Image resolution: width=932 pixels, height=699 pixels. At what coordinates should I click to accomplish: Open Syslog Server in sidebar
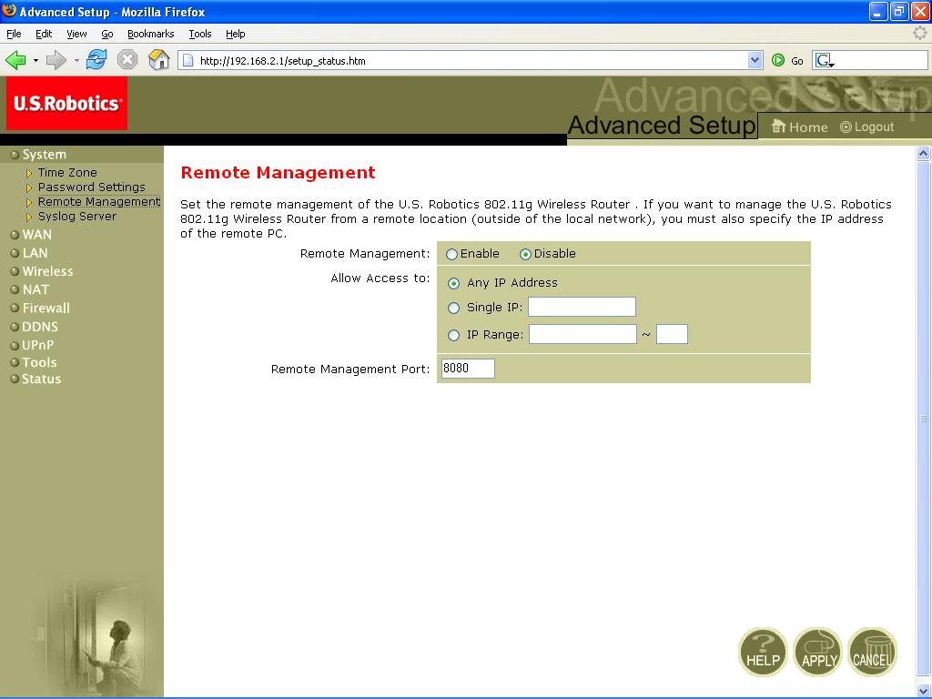(x=77, y=217)
